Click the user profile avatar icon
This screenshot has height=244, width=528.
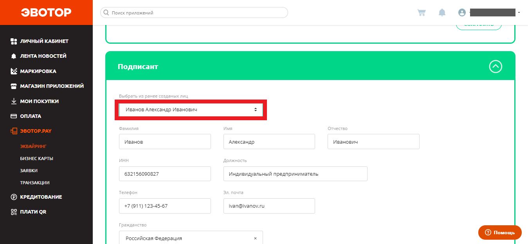click(x=462, y=12)
